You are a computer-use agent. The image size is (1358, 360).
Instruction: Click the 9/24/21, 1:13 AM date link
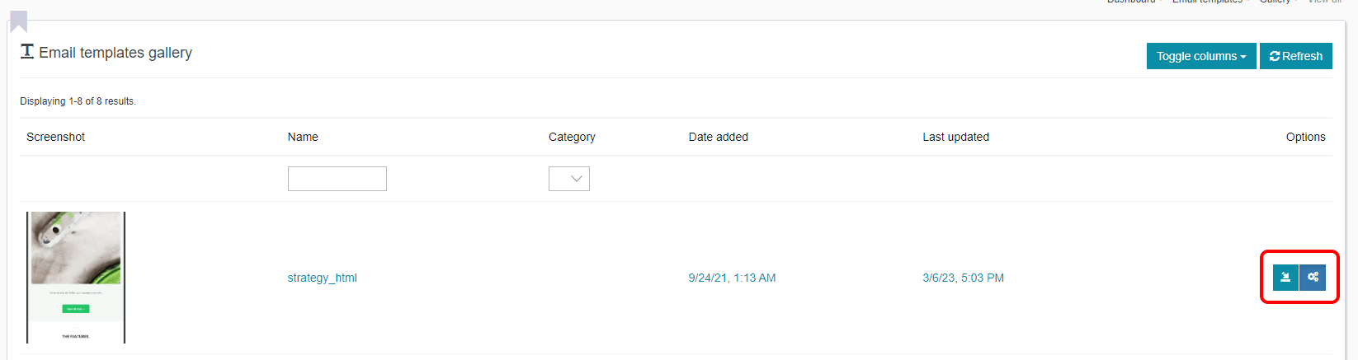pos(733,278)
